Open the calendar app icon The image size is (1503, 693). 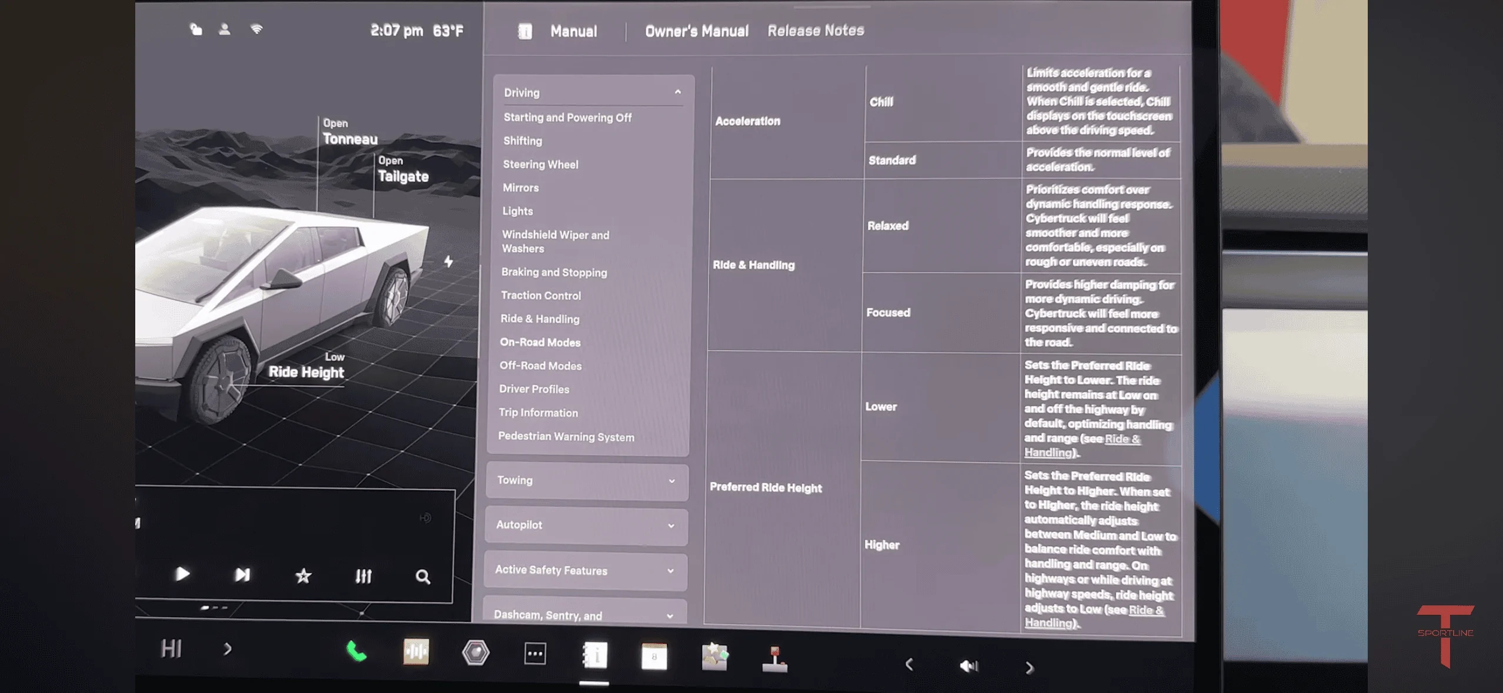654,657
